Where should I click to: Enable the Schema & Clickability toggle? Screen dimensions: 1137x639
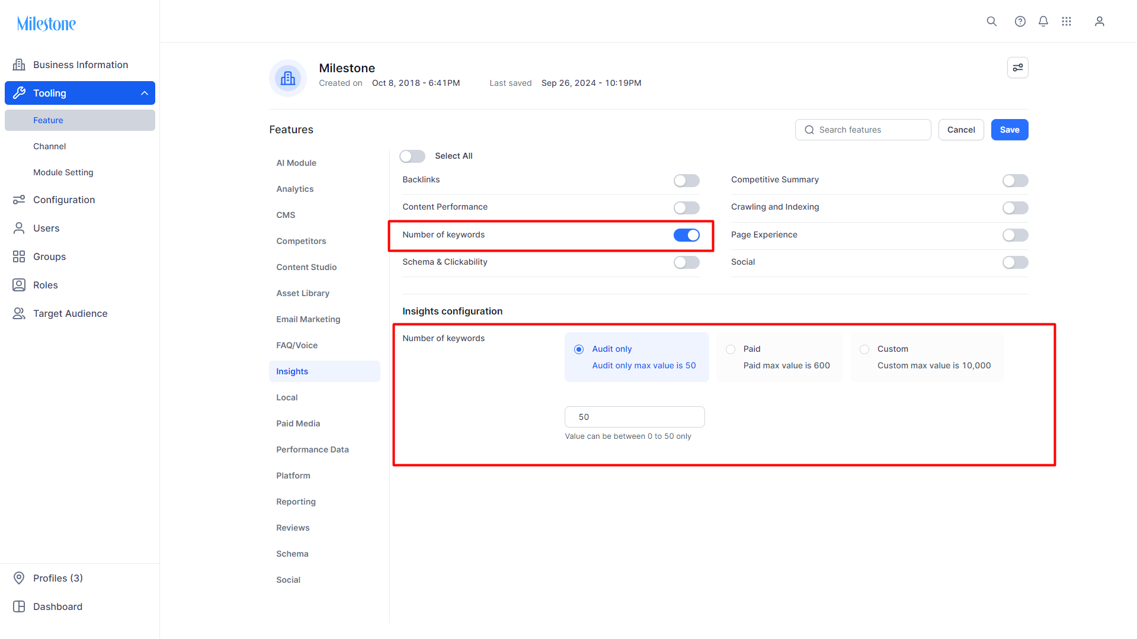pos(686,262)
